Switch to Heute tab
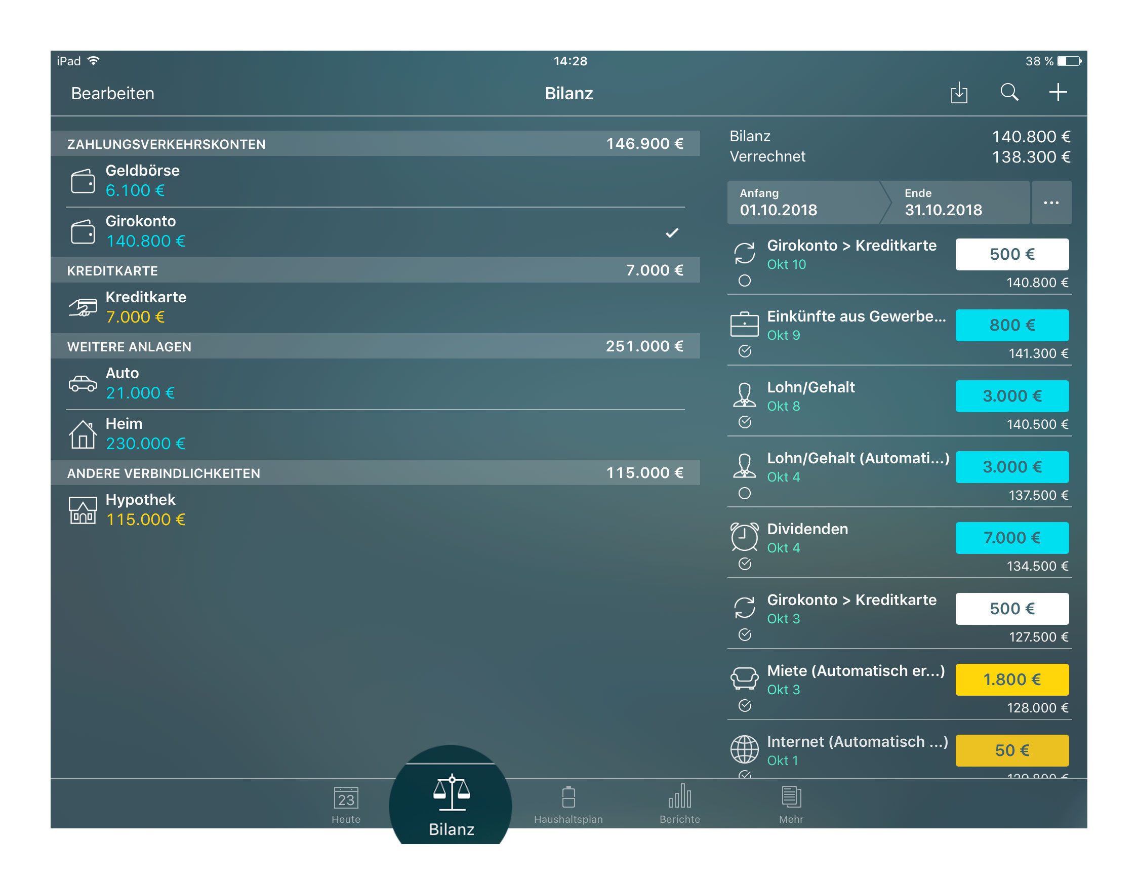1138x879 pixels. [346, 805]
